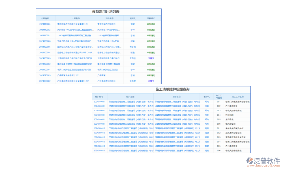
Task: Select filler 刘健 on the first plan row
Action: pyautogui.click(x=132, y=24)
